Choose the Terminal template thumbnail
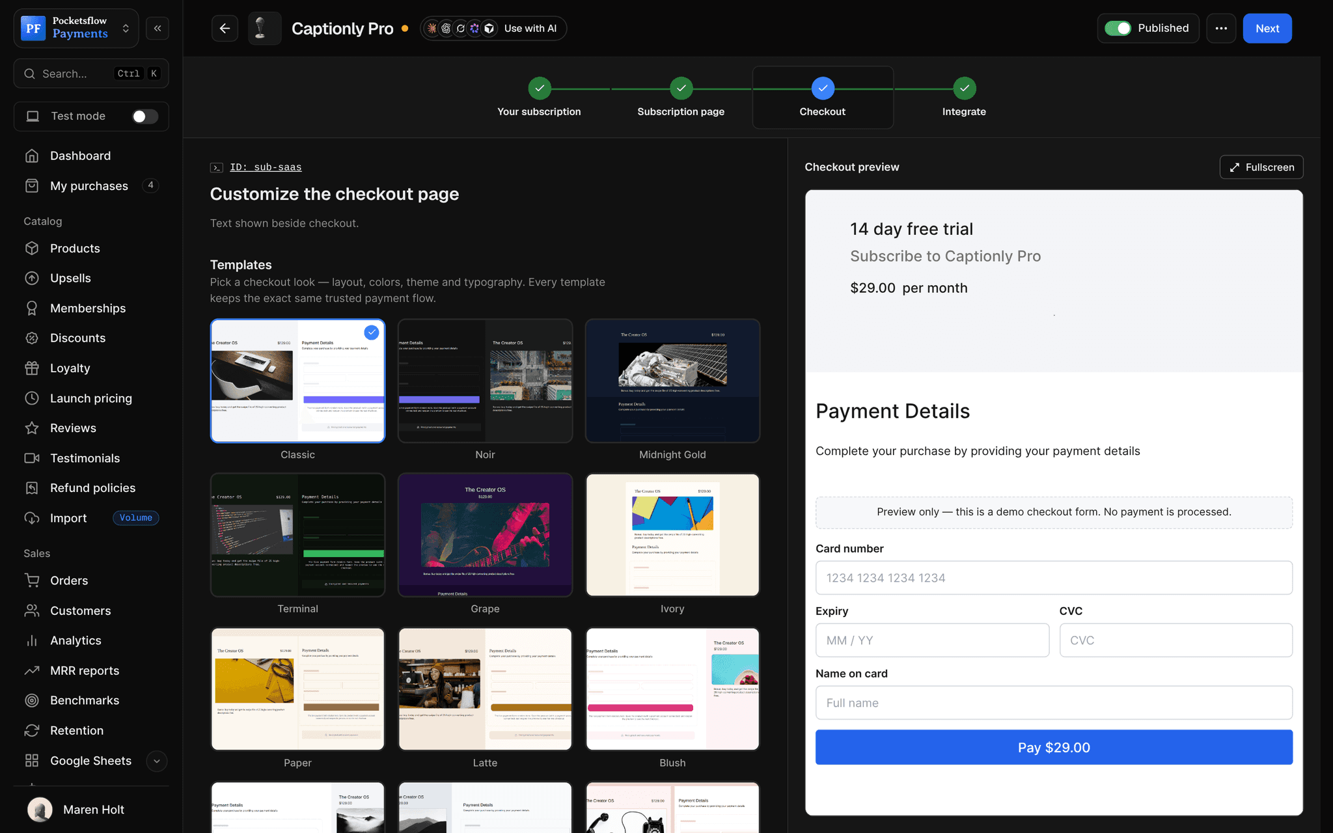This screenshot has width=1333, height=833. point(297,535)
